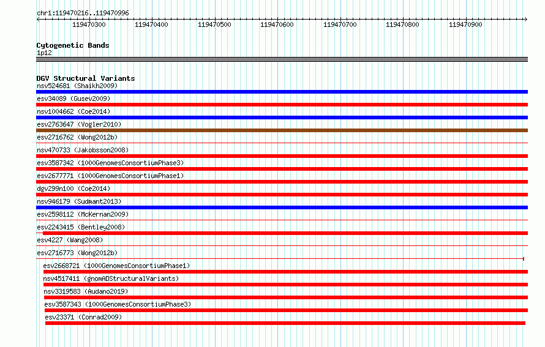Click the thin esv2716762 (Wong2012b) line
This screenshot has height=347, width=545.
pyautogui.click(x=282, y=143)
